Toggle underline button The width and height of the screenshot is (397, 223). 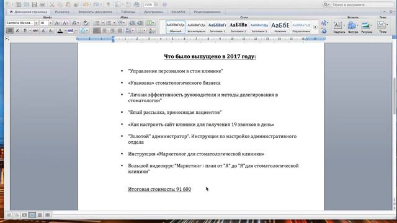pos(25,30)
